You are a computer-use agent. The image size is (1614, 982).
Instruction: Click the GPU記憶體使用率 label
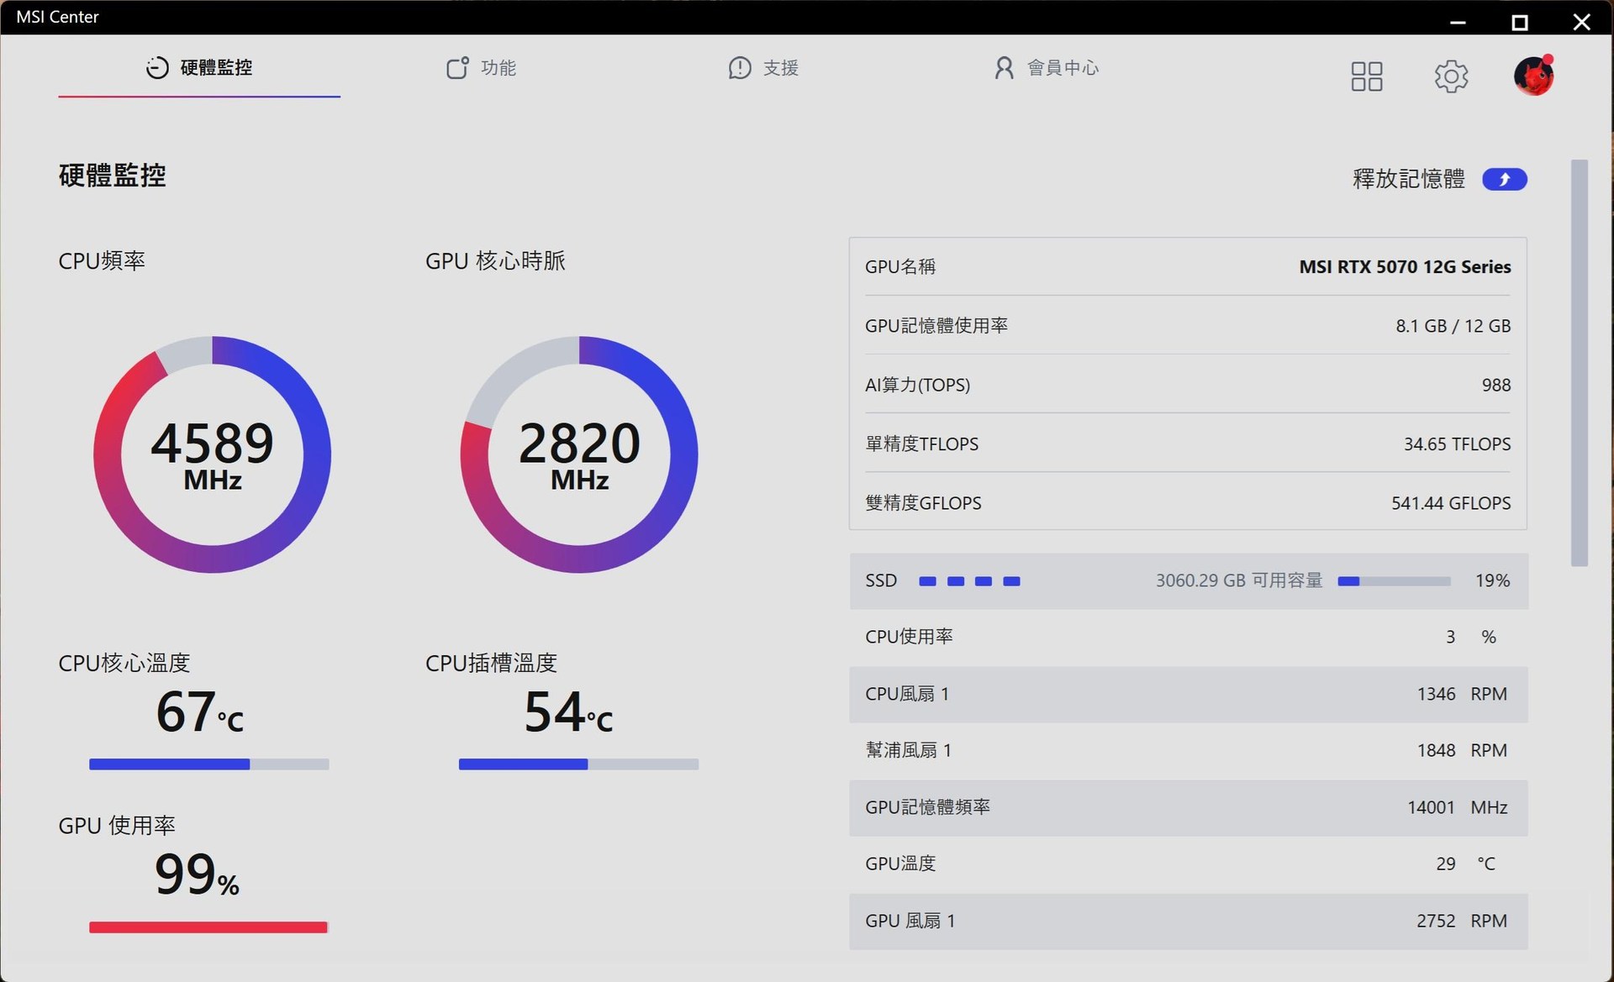pos(936,326)
